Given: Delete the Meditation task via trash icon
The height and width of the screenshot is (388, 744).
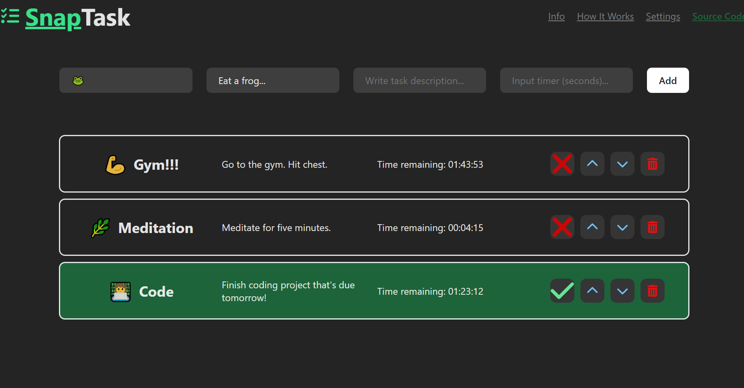Looking at the screenshot, I should pyautogui.click(x=652, y=227).
